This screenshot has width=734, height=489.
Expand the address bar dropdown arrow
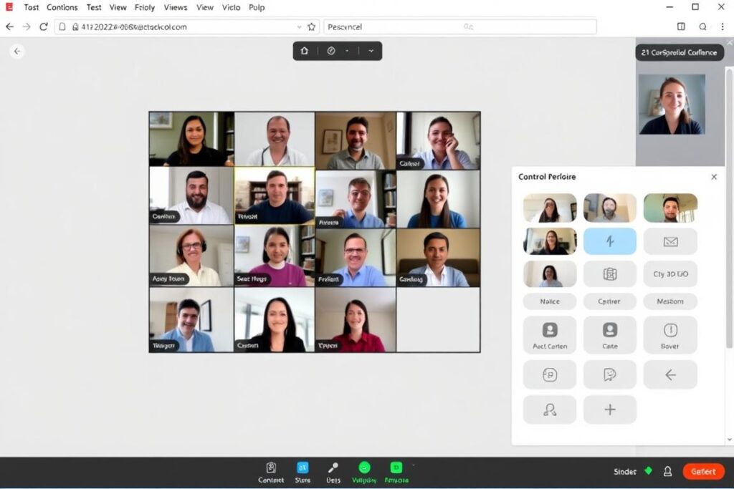299,27
